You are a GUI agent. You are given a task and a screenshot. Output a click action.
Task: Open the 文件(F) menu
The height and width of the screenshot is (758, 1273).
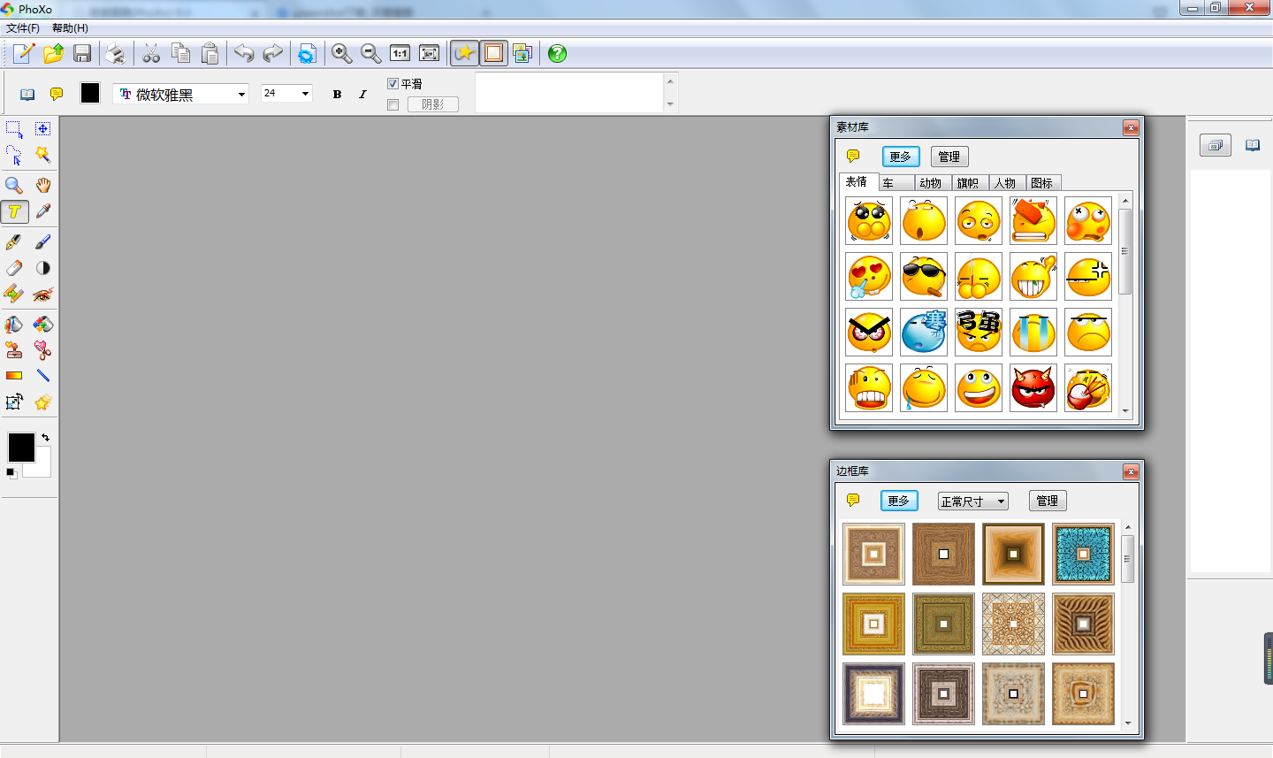point(23,28)
